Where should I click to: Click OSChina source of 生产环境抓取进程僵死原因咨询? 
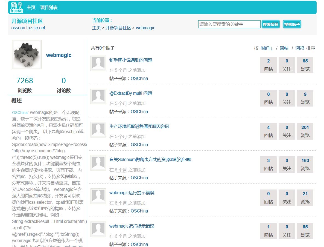tap(139, 145)
